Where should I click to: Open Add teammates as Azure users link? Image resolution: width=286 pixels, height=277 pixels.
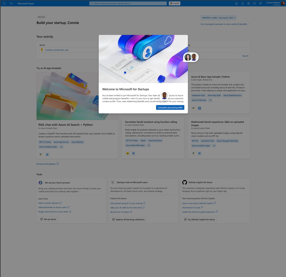pos(54,207)
